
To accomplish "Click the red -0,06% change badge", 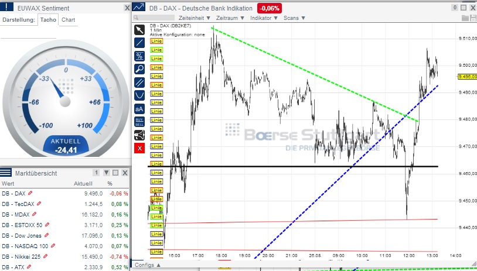I will coord(270,8).
